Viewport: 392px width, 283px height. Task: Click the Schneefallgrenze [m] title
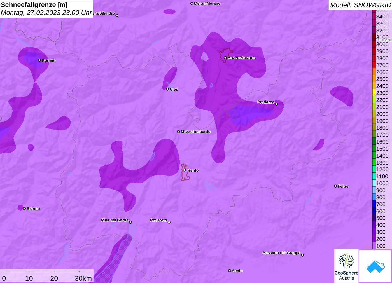pyautogui.click(x=34, y=5)
